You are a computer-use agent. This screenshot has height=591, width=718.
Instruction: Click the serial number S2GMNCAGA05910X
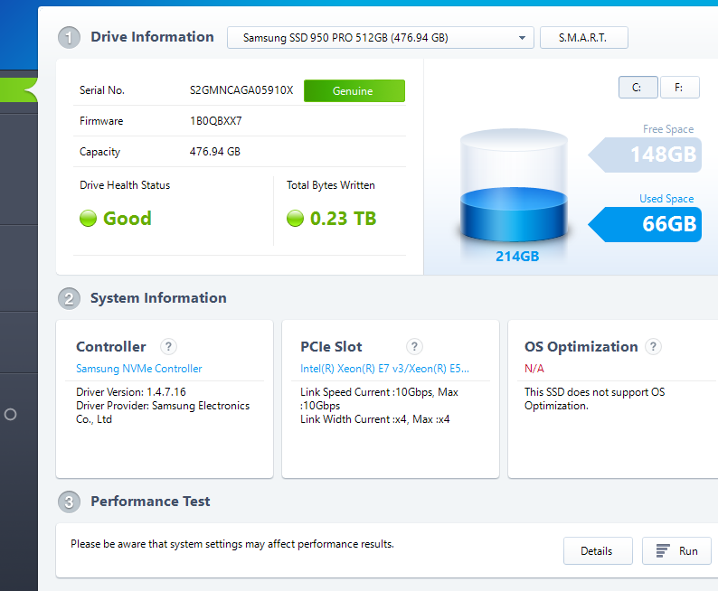point(241,90)
